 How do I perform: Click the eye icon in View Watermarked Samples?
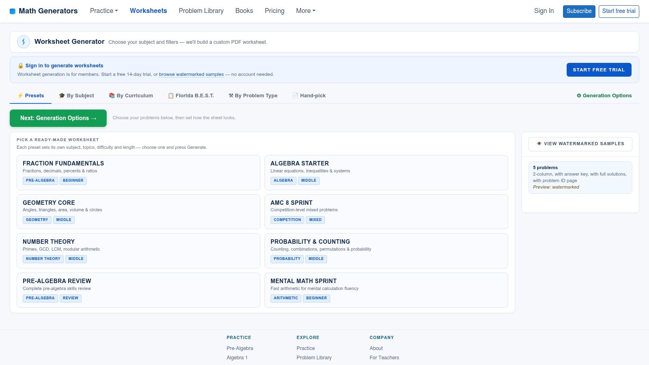[539, 144]
